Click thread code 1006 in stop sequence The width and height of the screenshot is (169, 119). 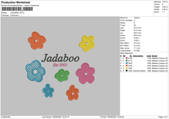pyautogui.click(x=149, y=71)
